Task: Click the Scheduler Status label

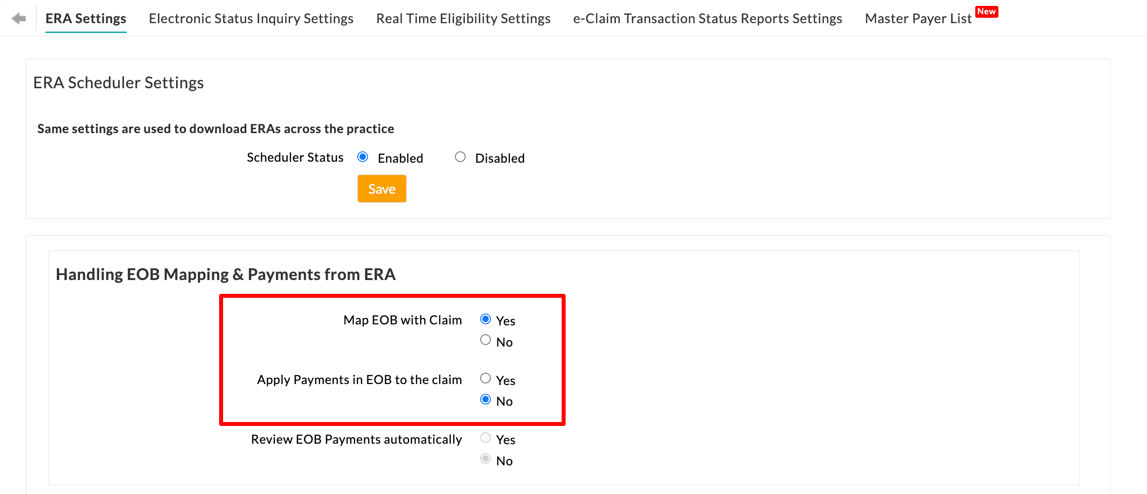Action: pyautogui.click(x=295, y=157)
